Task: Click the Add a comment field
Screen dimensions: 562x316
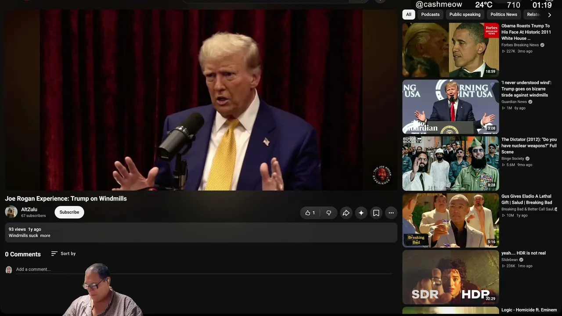Action: coord(204,269)
